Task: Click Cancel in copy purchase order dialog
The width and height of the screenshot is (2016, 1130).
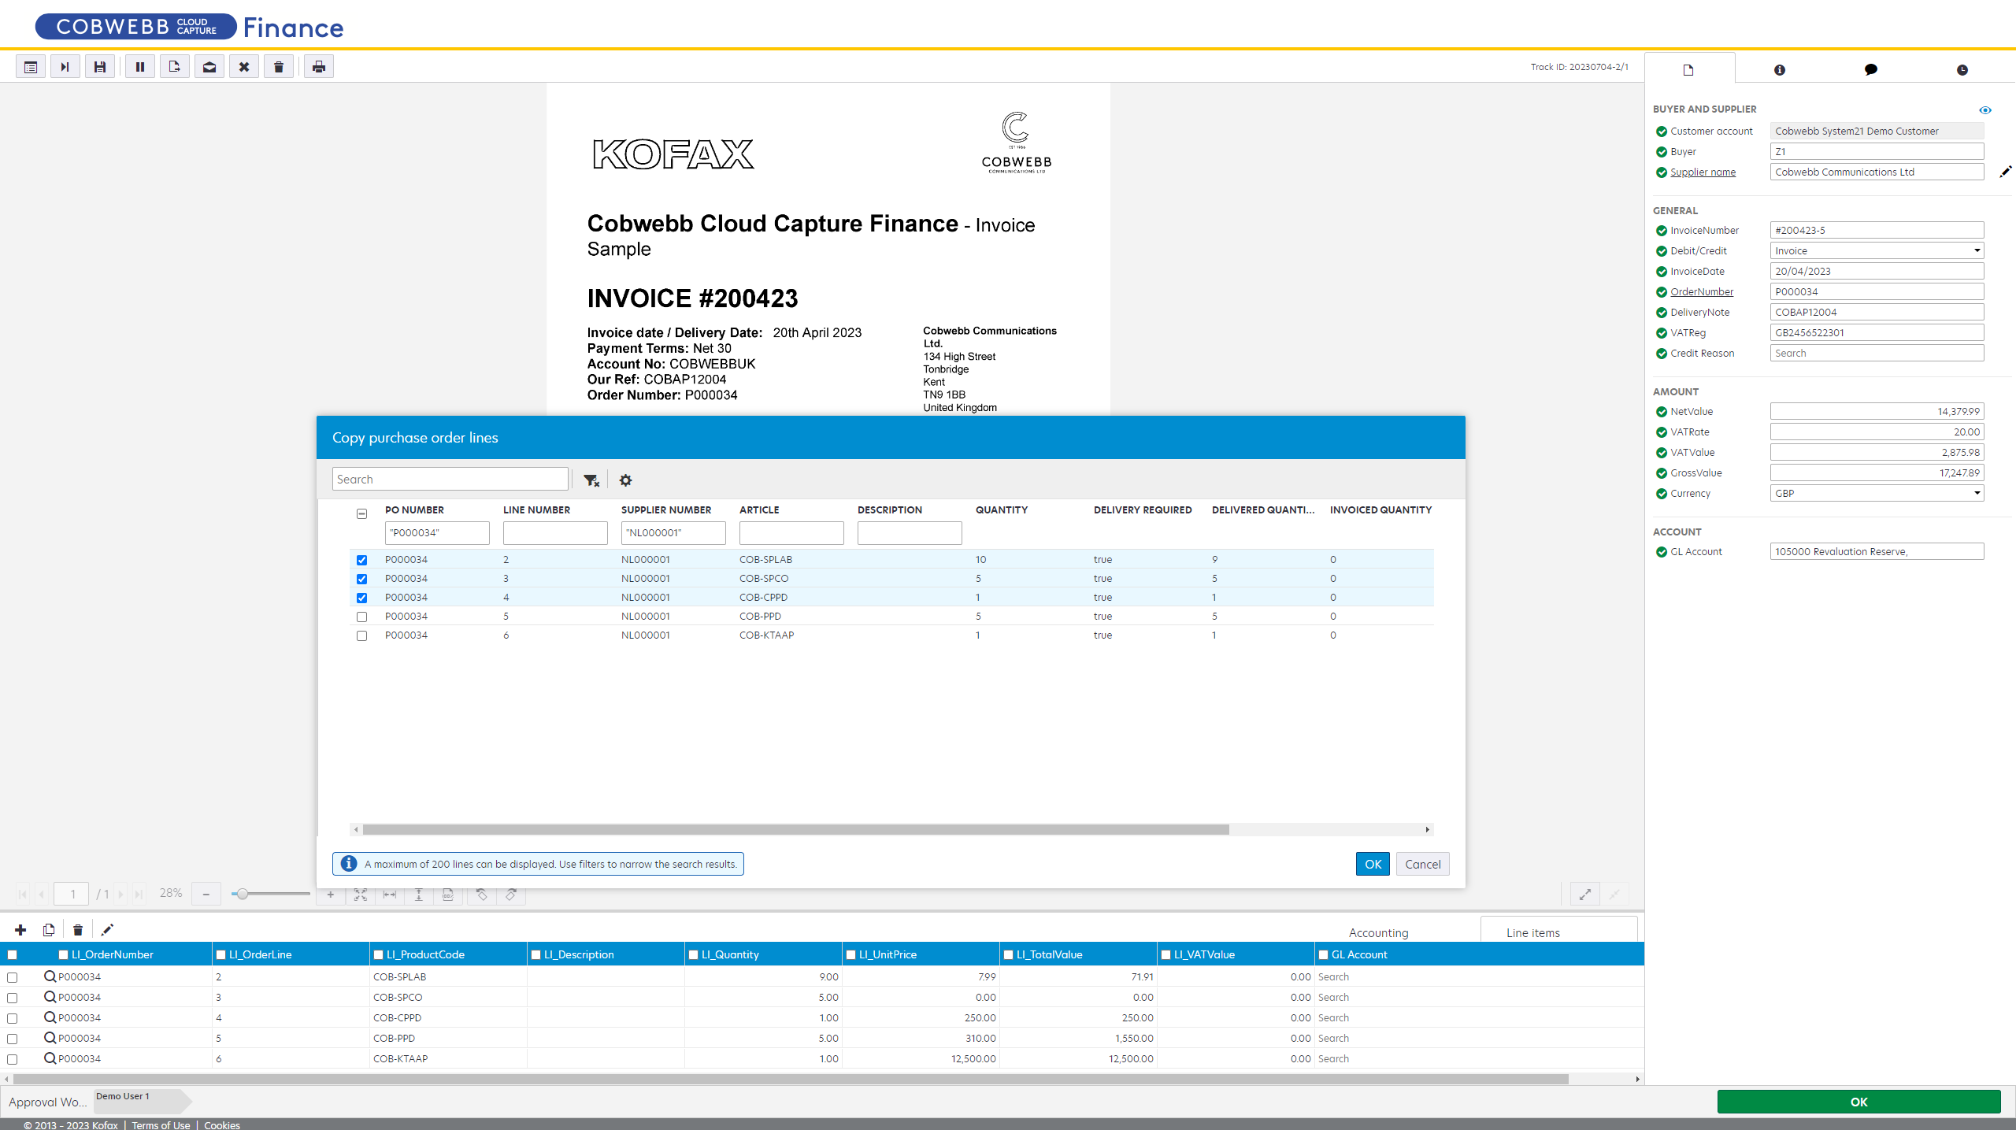Action: point(1422,864)
